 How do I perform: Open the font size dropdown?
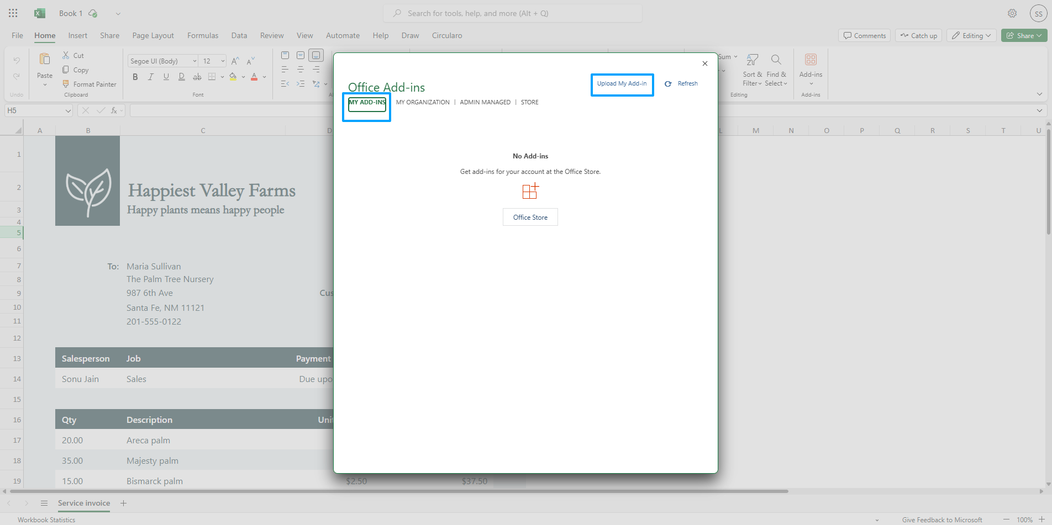pyautogui.click(x=223, y=61)
